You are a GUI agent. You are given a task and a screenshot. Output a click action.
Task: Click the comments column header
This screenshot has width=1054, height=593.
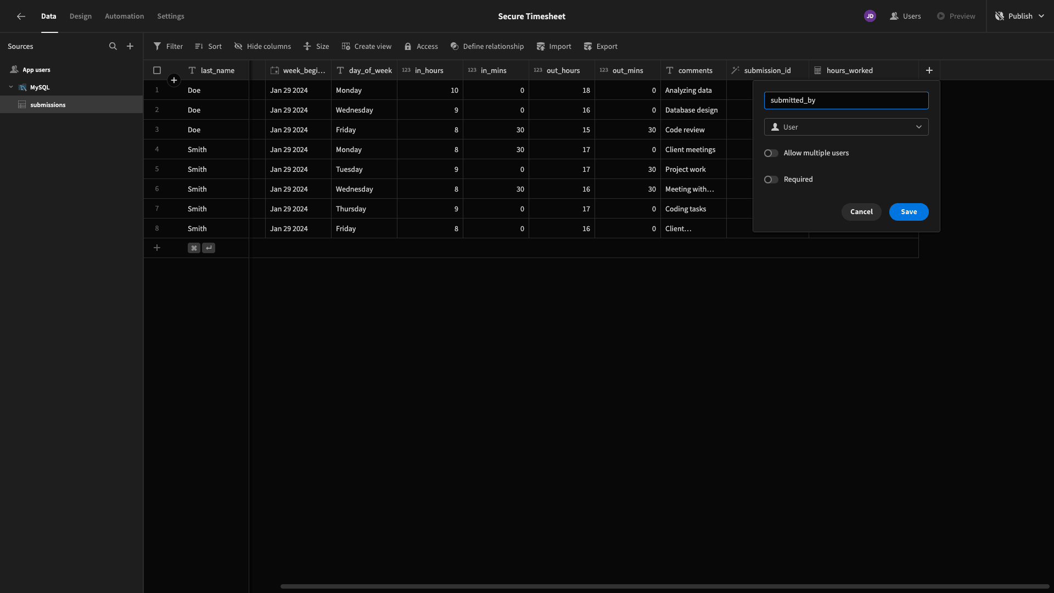click(x=693, y=70)
